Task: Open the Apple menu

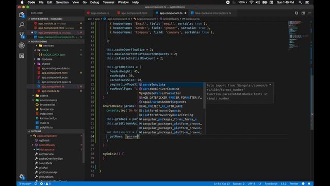Action: click(22, 2)
